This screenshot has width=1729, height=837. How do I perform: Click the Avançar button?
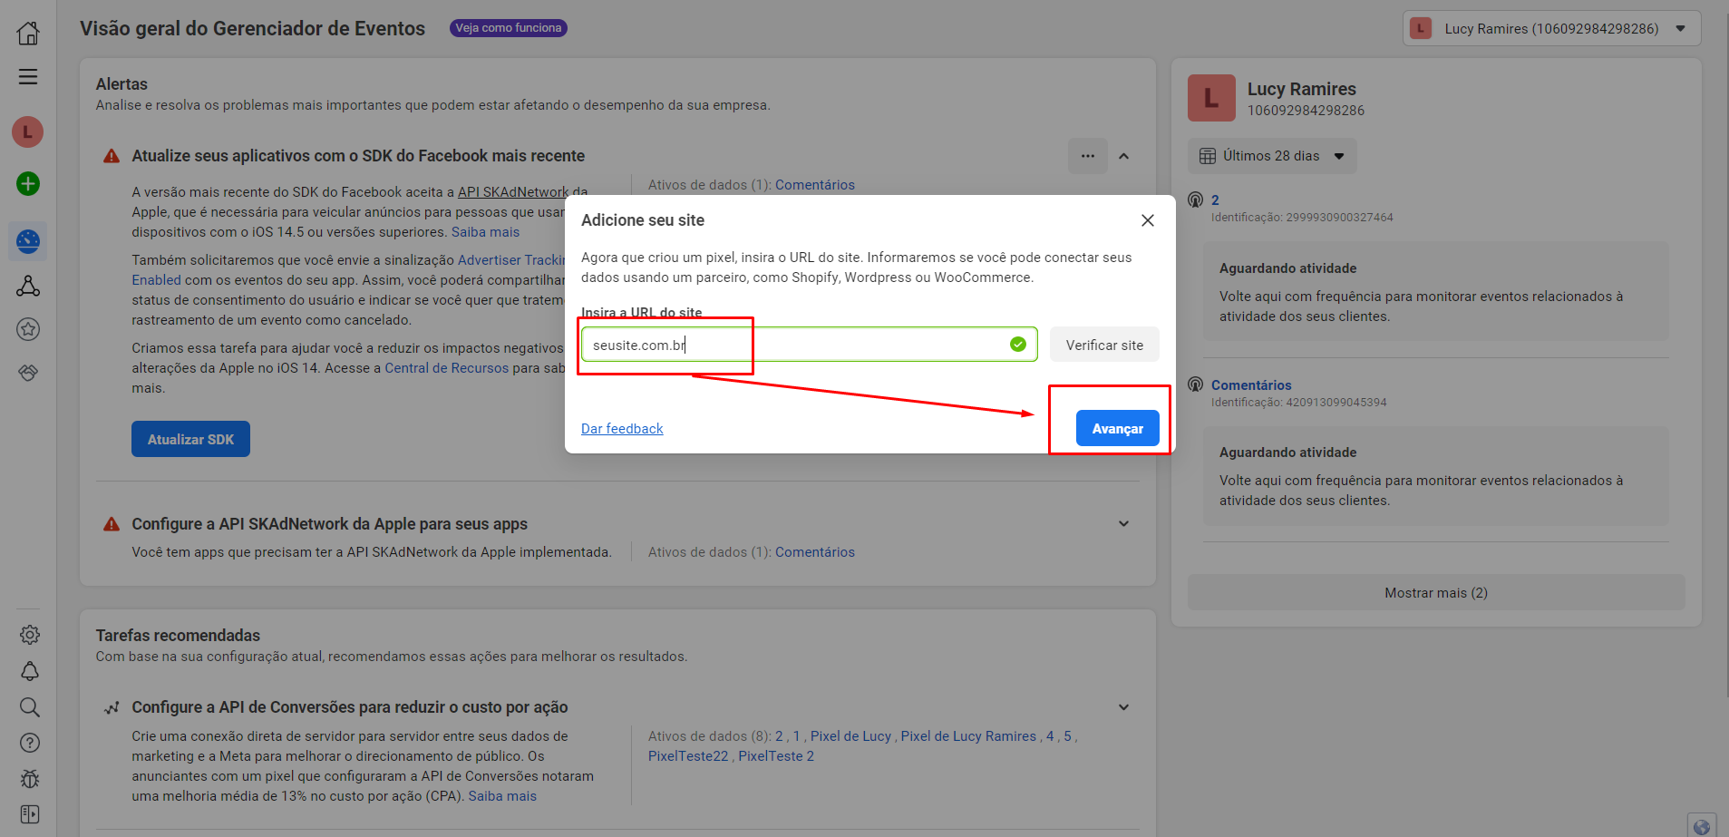pyautogui.click(x=1118, y=429)
